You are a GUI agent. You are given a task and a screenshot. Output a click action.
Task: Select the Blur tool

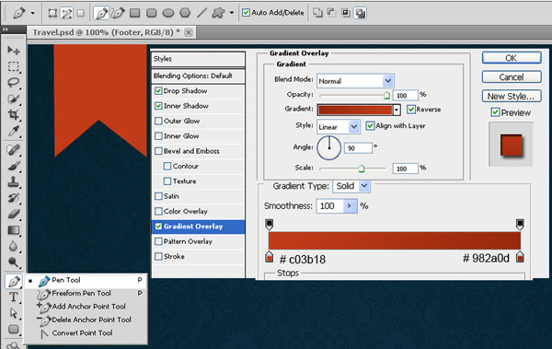click(14, 246)
